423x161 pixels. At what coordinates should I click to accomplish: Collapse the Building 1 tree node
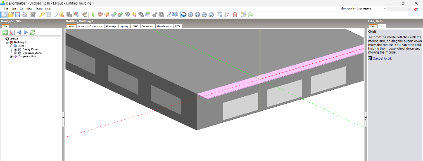click(7, 42)
